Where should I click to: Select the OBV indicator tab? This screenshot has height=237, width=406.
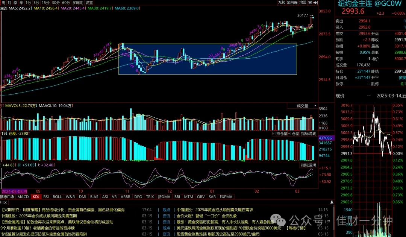tap(201, 197)
